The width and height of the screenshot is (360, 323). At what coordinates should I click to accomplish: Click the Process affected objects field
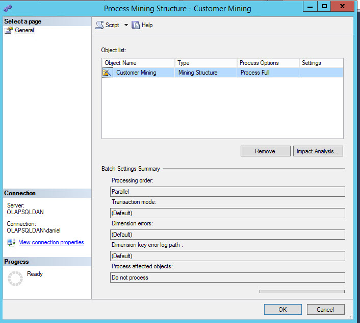click(227, 278)
